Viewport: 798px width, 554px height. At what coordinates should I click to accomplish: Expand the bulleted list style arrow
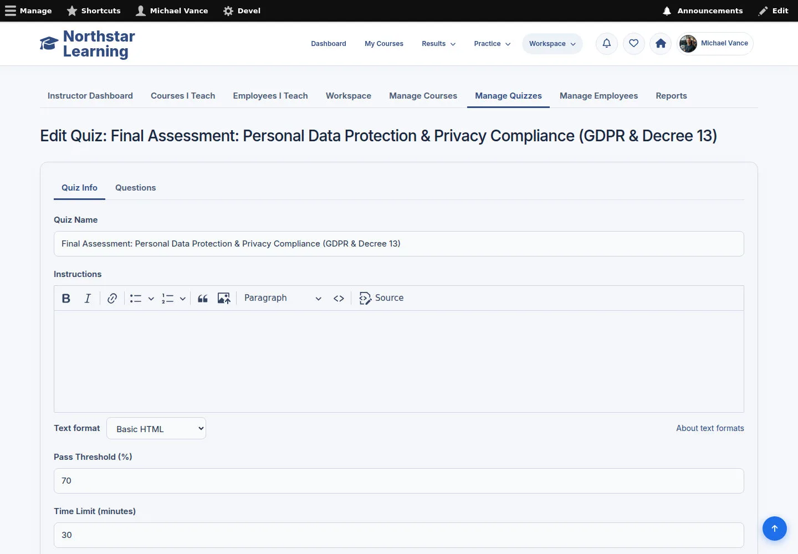pos(151,298)
